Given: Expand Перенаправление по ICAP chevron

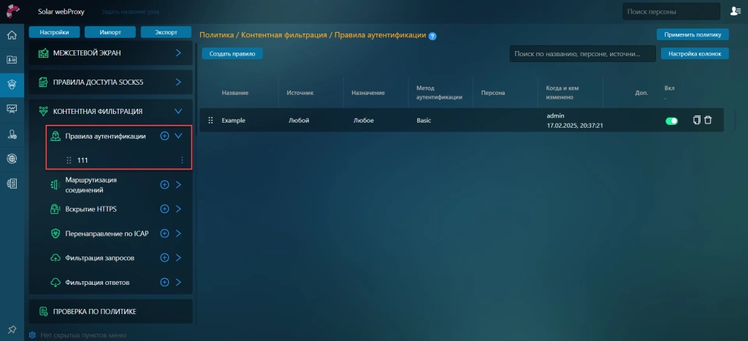Looking at the screenshot, I should (178, 233).
